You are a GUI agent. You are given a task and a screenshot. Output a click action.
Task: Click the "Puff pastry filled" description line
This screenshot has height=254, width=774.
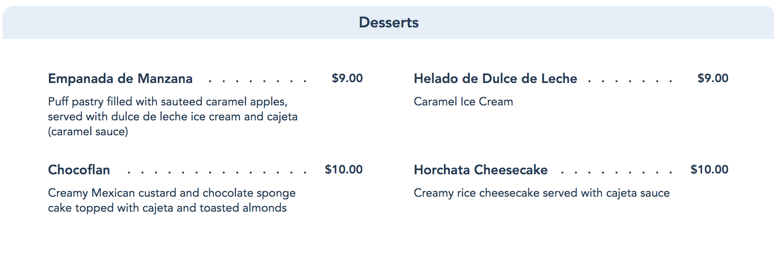click(x=168, y=102)
